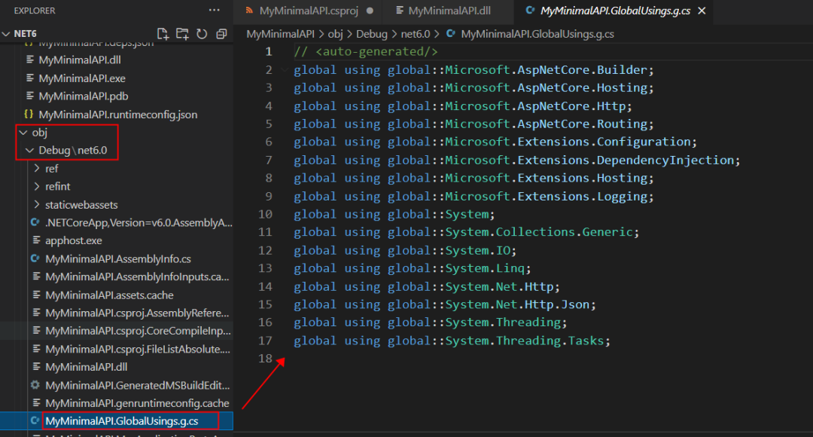Click the unsaved dot on MyMinimalAPI.csproj tab

pos(370,11)
